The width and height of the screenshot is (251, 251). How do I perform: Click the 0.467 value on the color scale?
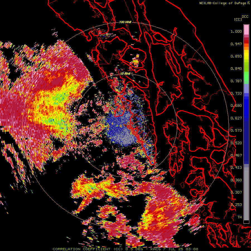point(236,155)
